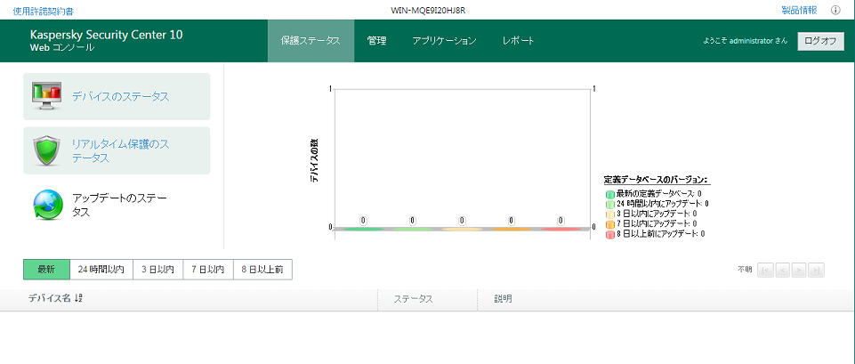The image size is (855, 364).
Task: Go to the next results page
Action: pos(799,270)
